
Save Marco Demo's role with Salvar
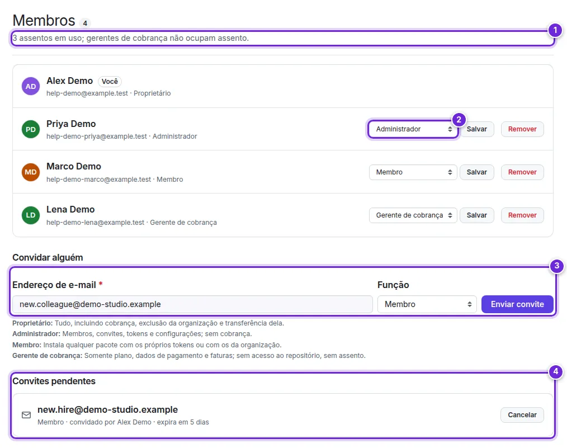[x=476, y=172]
